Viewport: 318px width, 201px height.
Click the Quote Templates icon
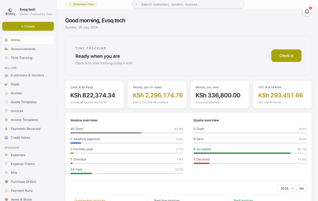click(6, 102)
